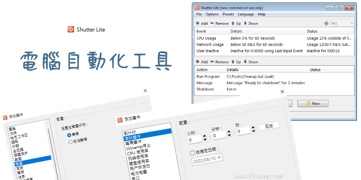Image resolution: width=361 pixels, height=180 pixels.
Task: Select 电池电量 in the event list
Action: pyautogui.click(x=139, y=173)
